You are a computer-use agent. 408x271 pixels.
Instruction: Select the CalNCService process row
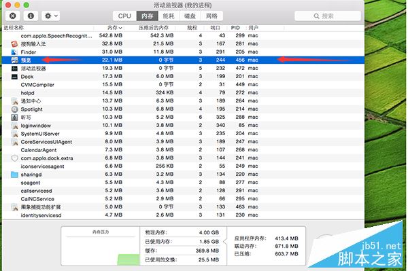183,199
